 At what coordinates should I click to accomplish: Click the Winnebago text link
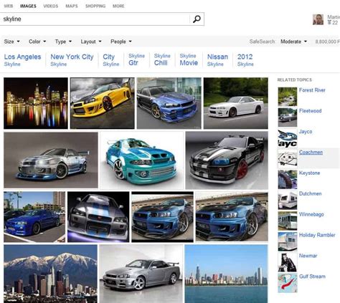311,214
